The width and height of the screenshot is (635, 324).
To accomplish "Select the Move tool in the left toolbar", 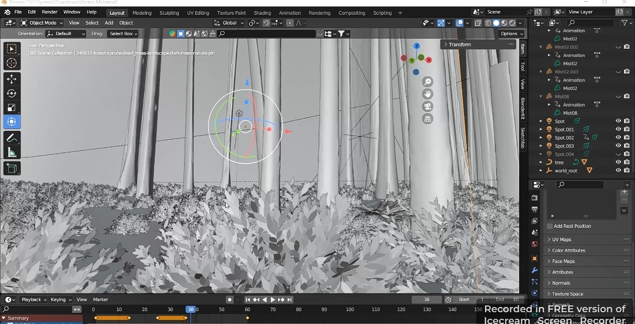I will [x=12, y=79].
